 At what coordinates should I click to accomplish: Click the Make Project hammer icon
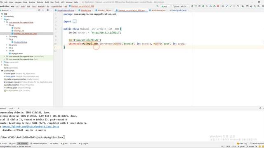pyautogui.click(x=158, y=6)
